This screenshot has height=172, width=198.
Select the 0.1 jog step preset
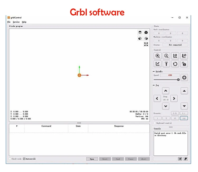point(184,113)
